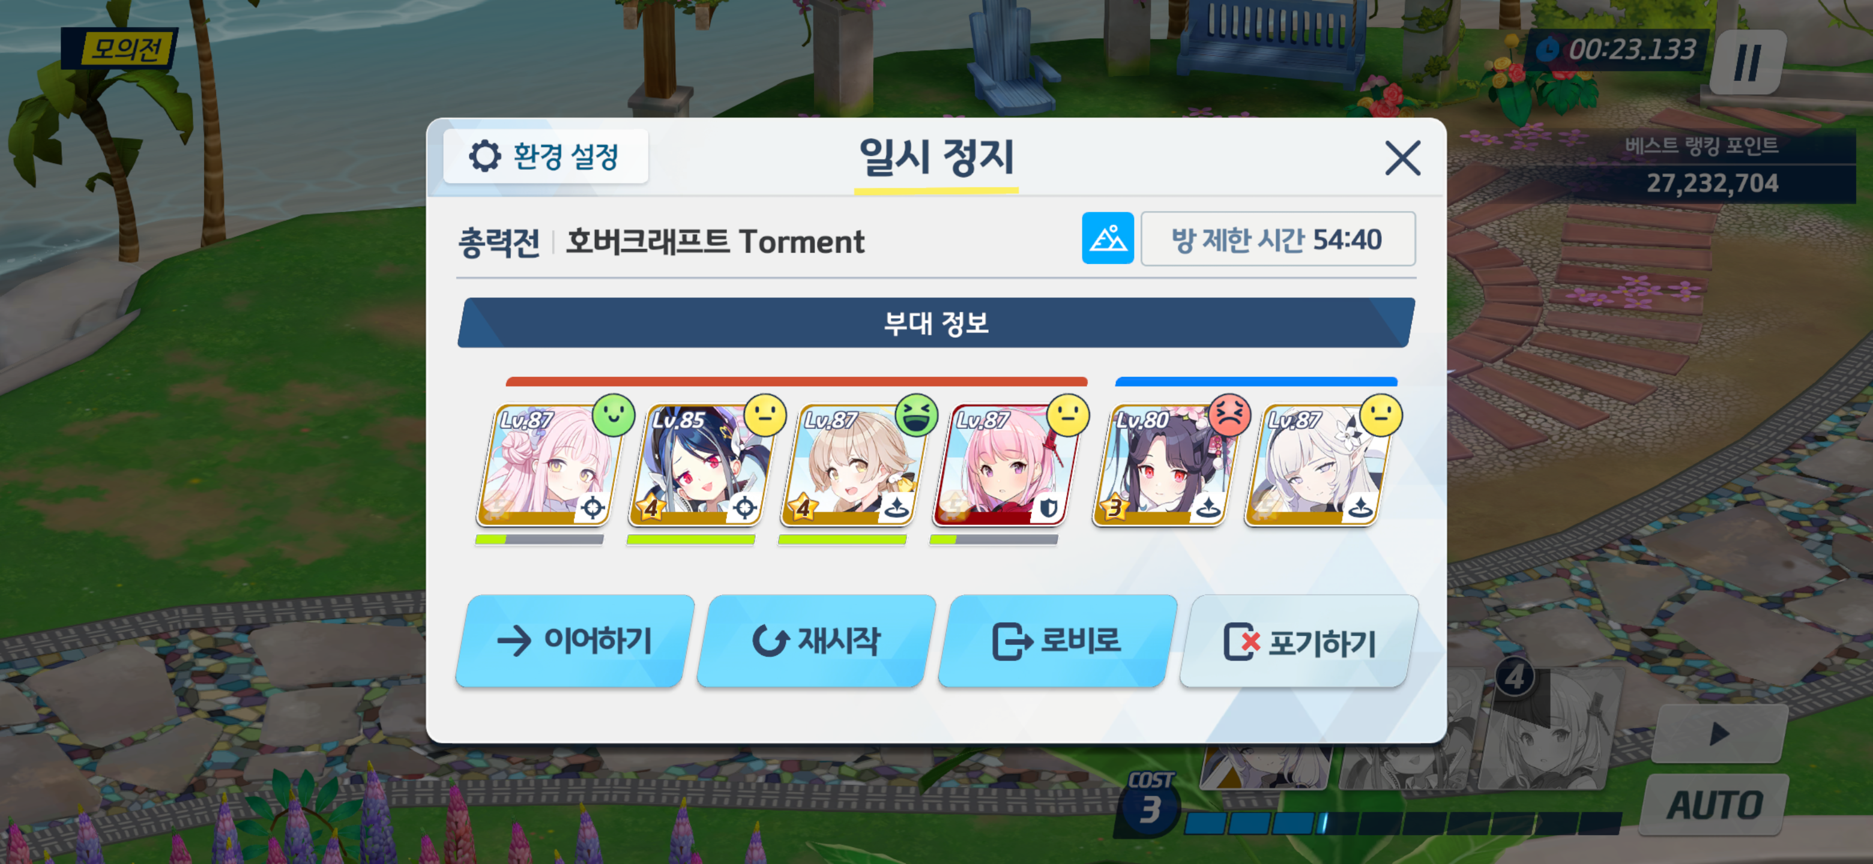Image resolution: width=1873 pixels, height=864 pixels.
Task: Click 로비로 to return to lobby
Action: tap(1057, 641)
